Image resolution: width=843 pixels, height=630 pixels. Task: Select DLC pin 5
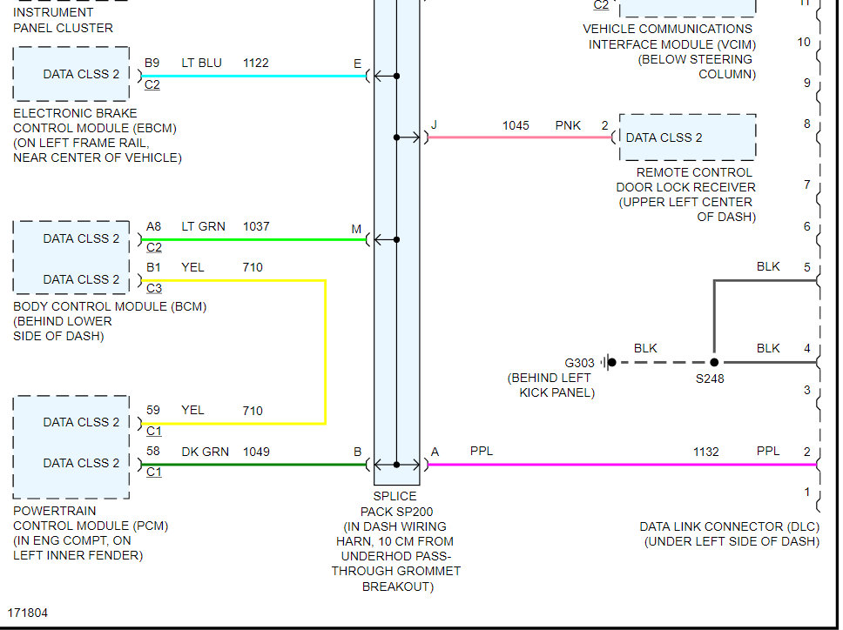pos(807,267)
